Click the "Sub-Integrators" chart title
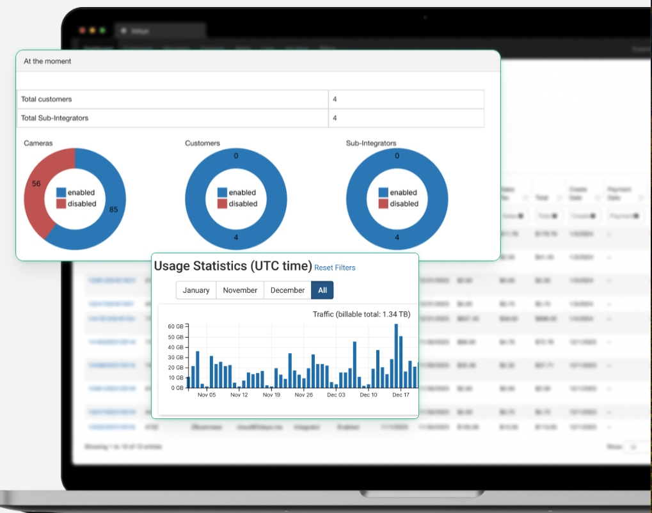 coord(371,143)
